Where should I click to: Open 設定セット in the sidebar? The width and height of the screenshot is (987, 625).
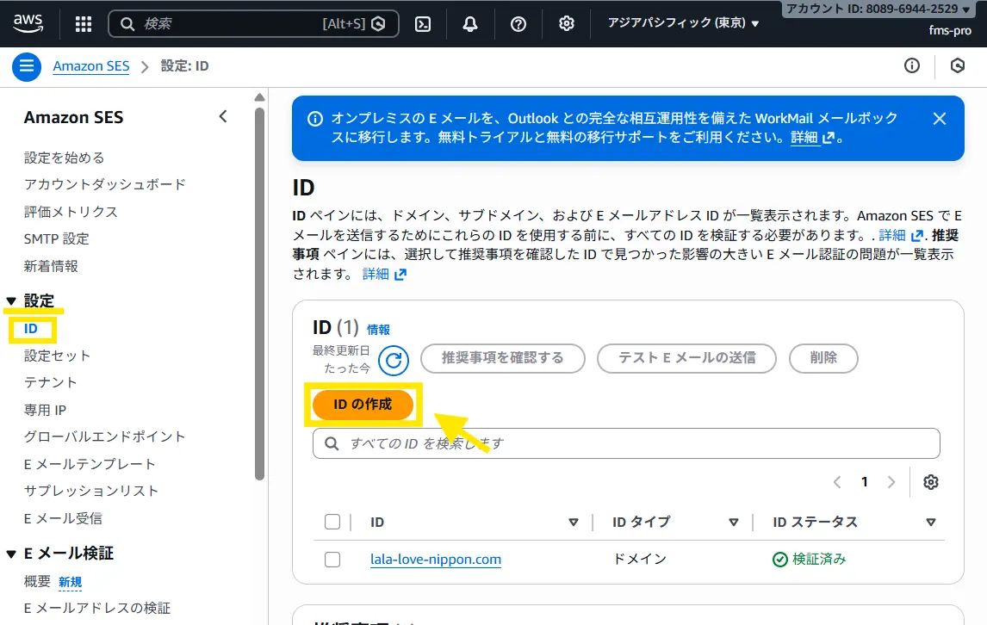pyautogui.click(x=57, y=356)
